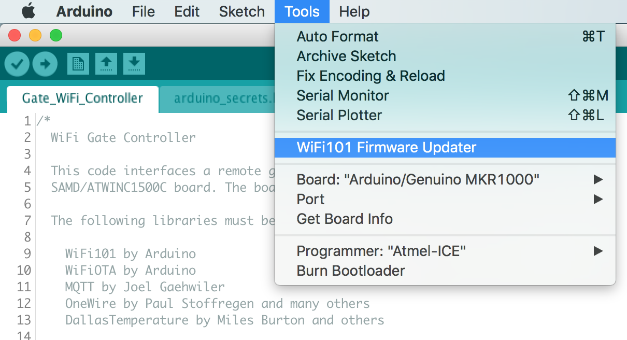
Task: Click the 'MQTT by Joel Gaehwiler' line
Action: pyautogui.click(x=145, y=287)
